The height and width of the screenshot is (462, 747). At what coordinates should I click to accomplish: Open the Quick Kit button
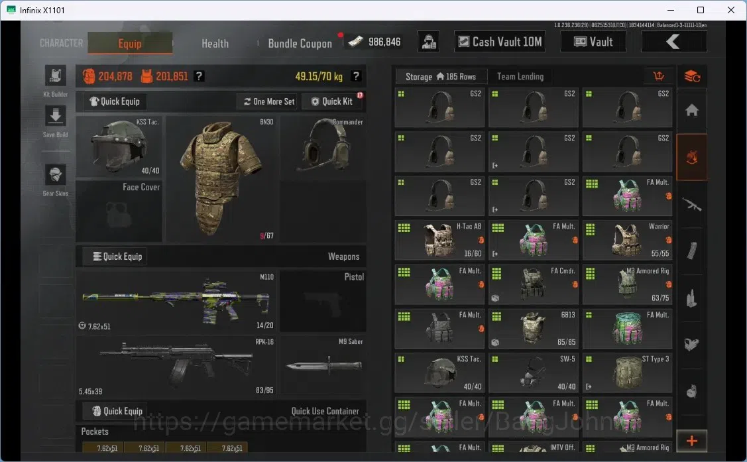click(333, 101)
